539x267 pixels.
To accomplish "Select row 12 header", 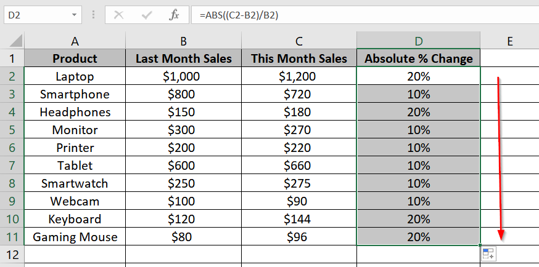I will [x=12, y=254].
